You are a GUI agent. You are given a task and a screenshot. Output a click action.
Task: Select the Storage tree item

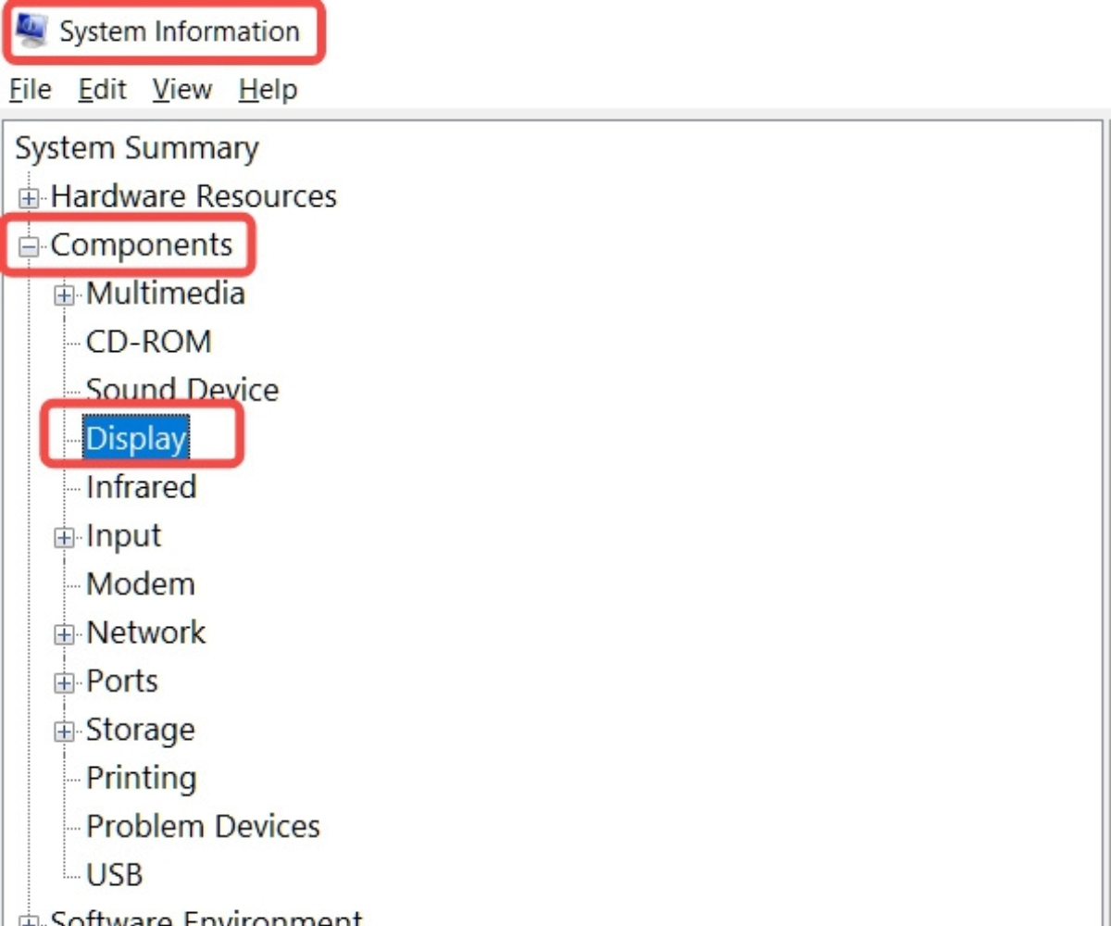[141, 730]
